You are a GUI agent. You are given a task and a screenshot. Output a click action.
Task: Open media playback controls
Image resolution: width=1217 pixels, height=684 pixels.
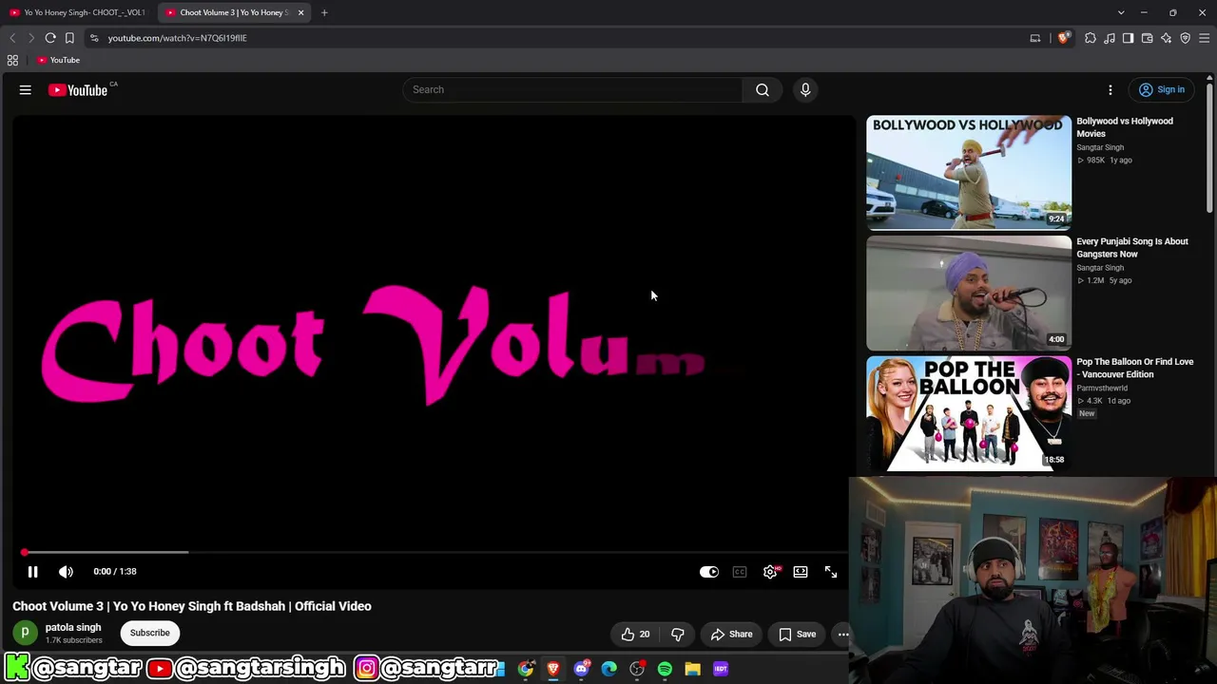pos(1110,38)
